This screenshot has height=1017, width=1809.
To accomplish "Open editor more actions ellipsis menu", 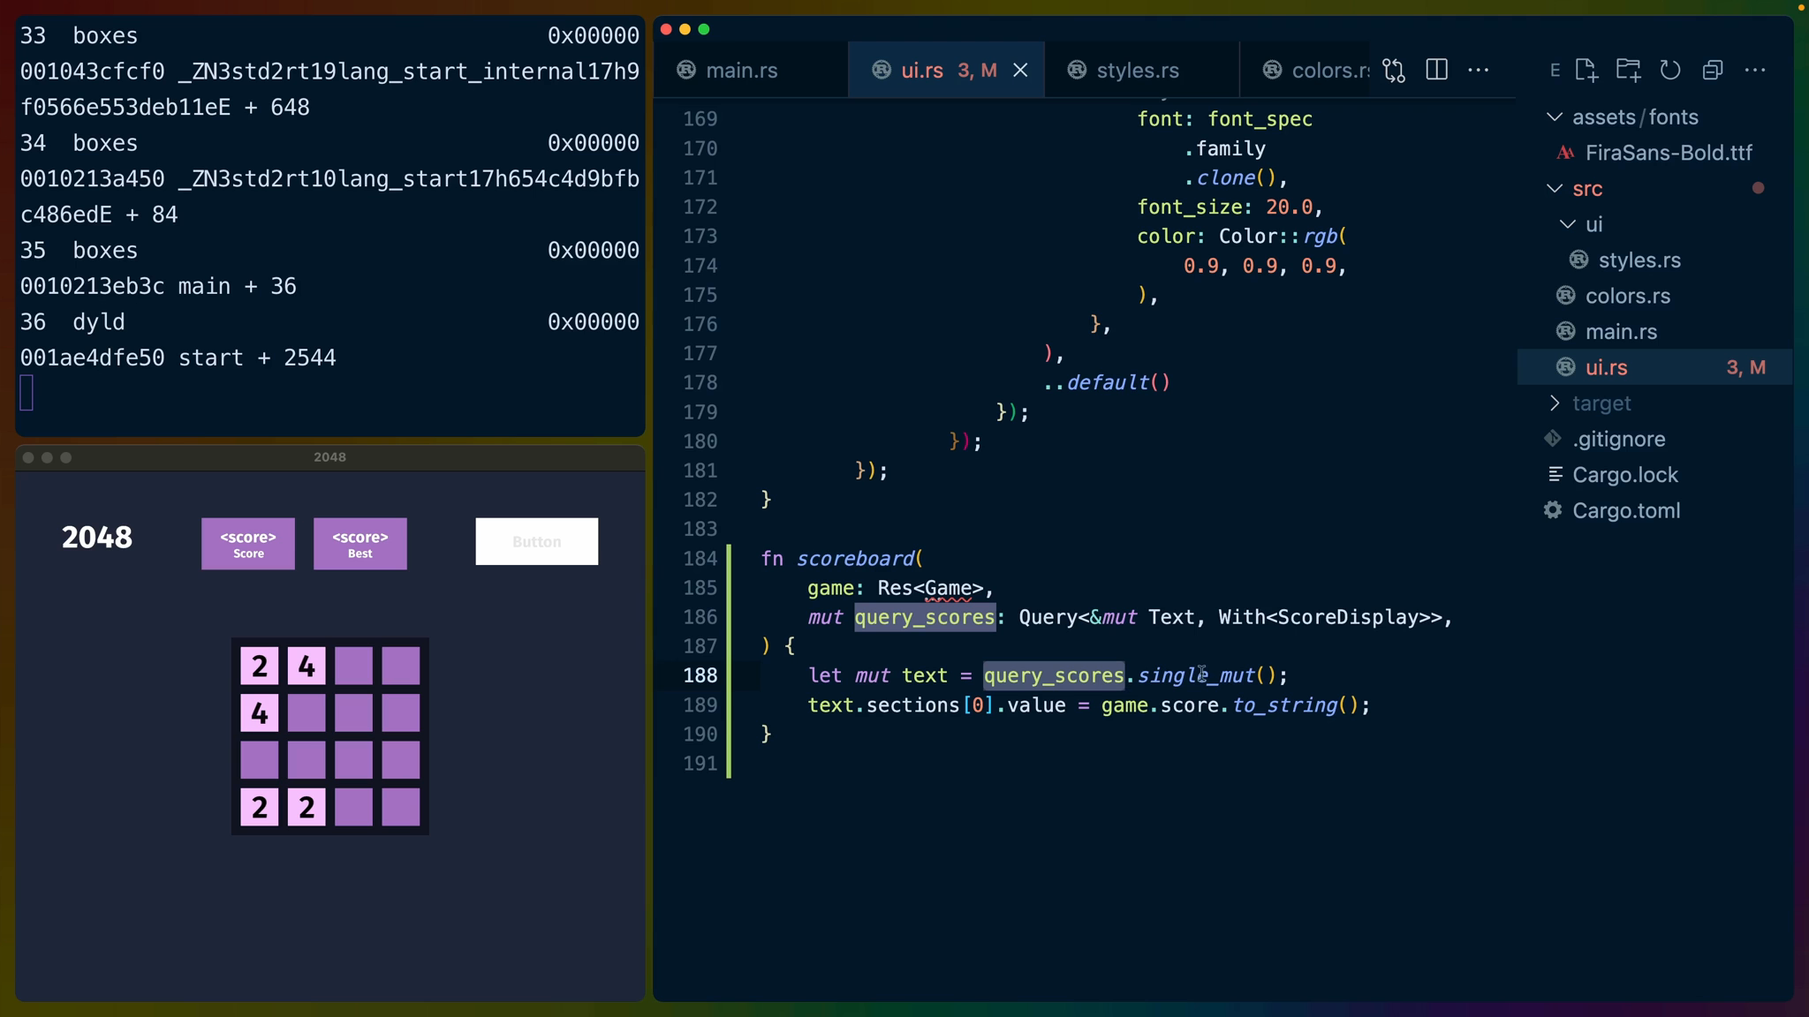I will [1479, 70].
